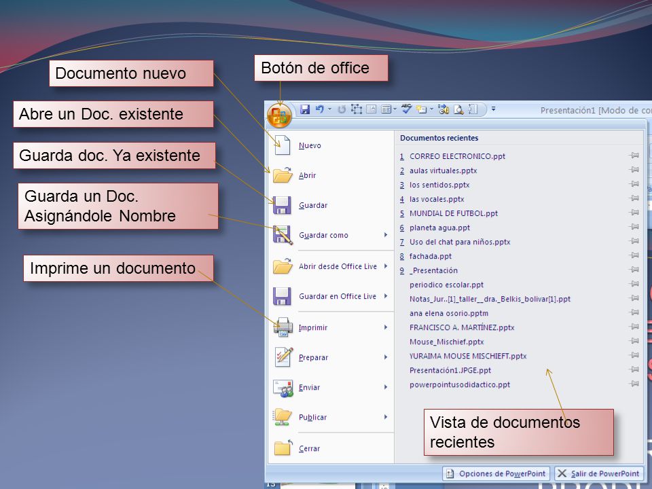Screen dimensions: 652x489
Task: Pin fachada.ppt to recent list
Action: pos(634,255)
